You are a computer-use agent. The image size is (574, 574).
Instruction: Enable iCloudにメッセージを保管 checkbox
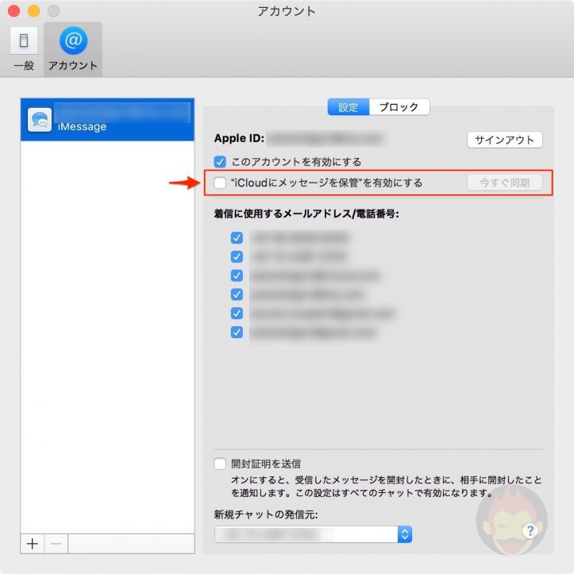coord(220,183)
